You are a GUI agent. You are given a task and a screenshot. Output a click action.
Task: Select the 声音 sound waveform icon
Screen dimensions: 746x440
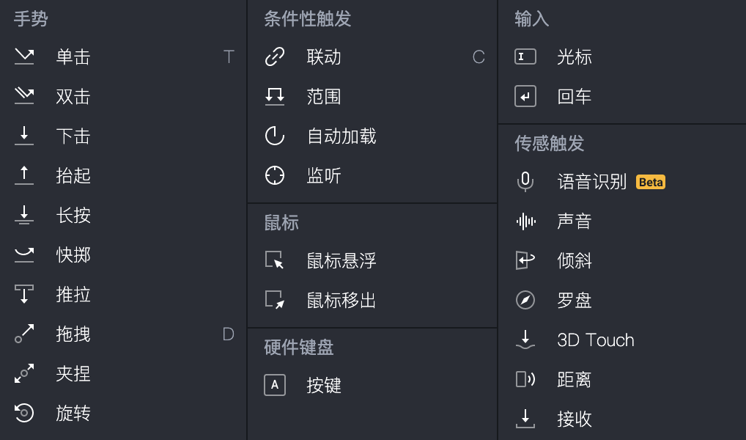525,221
